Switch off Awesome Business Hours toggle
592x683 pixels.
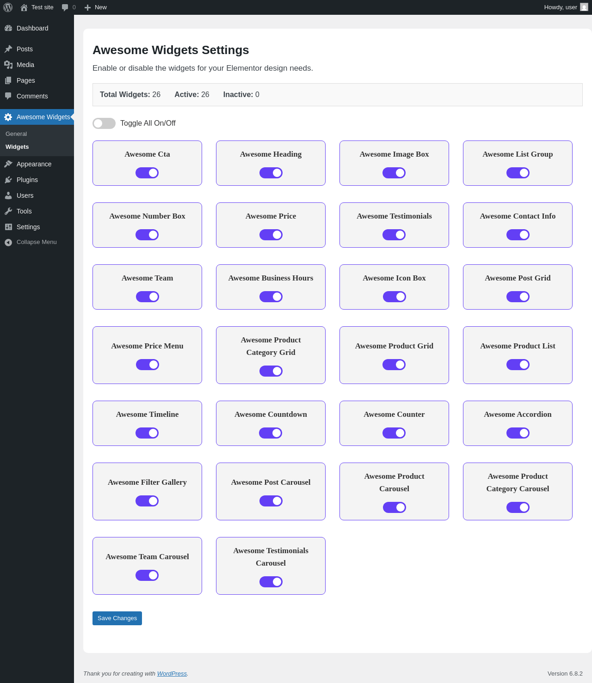pyautogui.click(x=271, y=297)
